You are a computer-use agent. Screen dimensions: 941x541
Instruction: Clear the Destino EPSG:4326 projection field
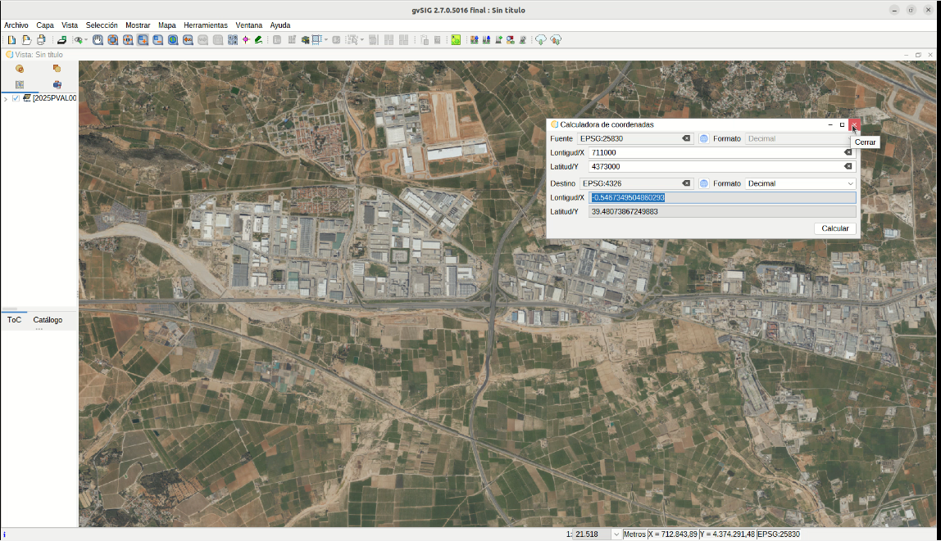point(686,184)
